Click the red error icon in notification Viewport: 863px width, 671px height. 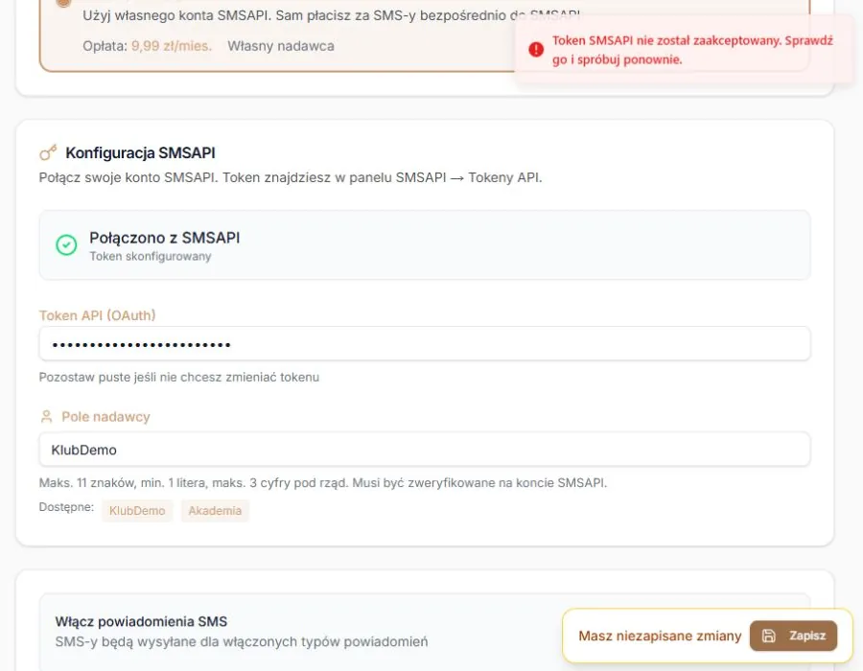click(536, 50)
